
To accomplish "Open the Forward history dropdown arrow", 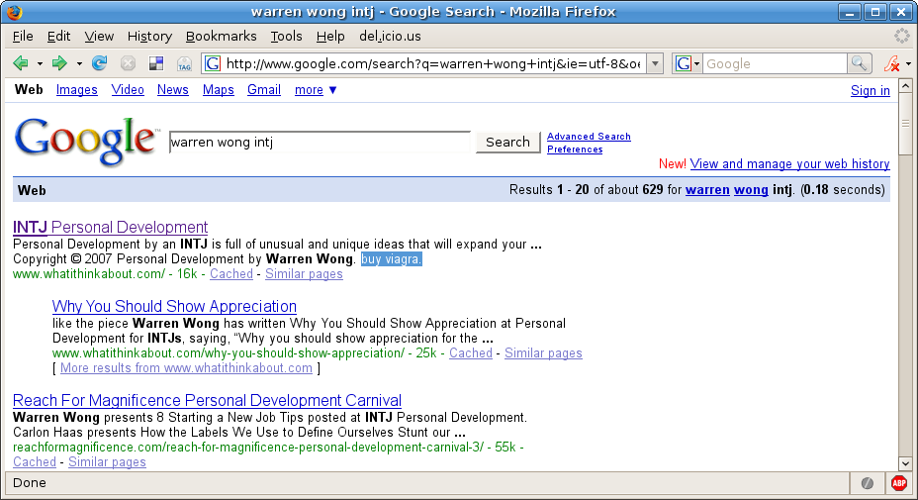I will pos(79,63).
